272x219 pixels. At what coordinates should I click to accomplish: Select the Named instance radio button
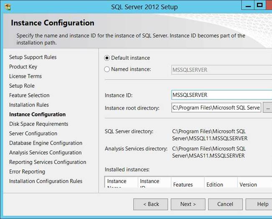click(107, 69)
